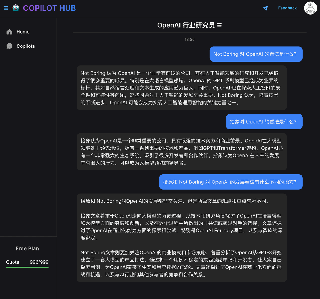Click the reply starting with Not Boring 认为
The width and height of the screenshot is (320, 299).
point(181,88)
